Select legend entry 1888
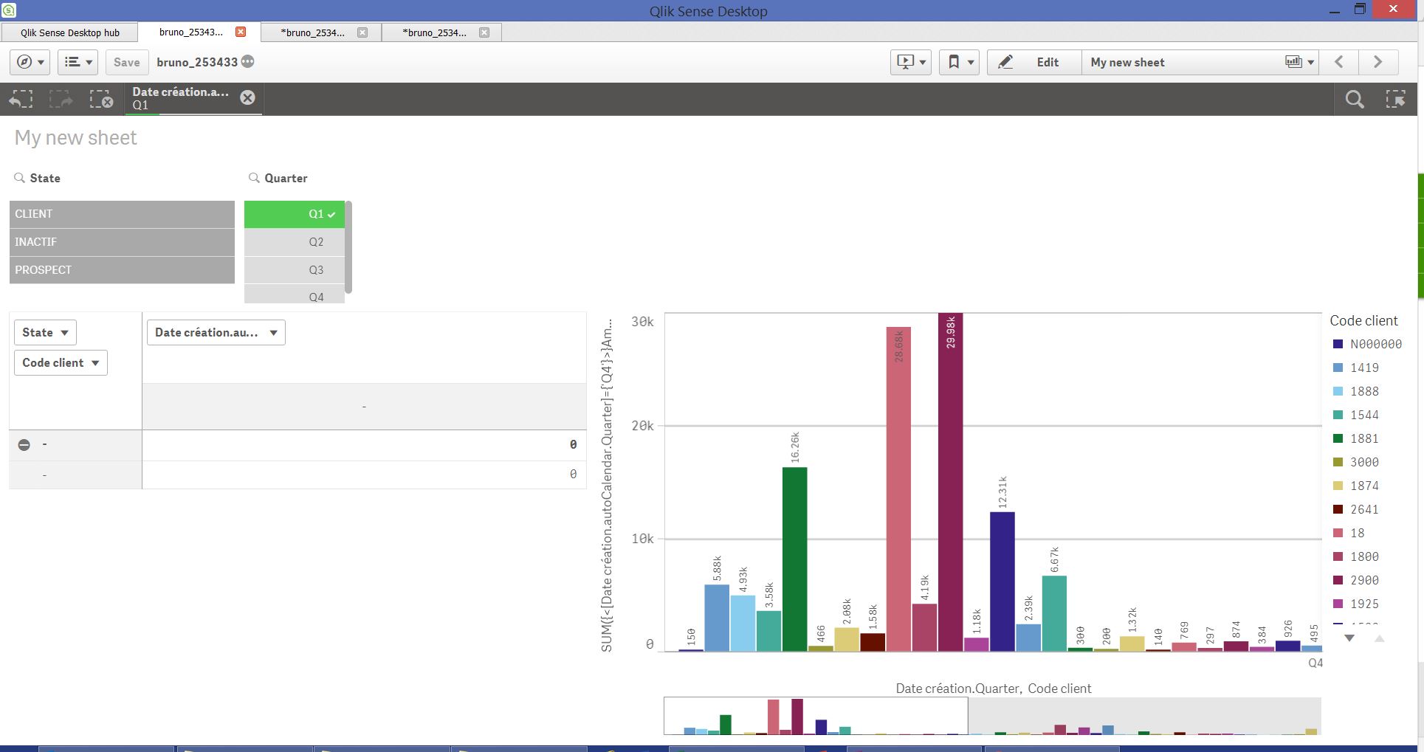Image resolution: width=1424 pixels, height=752 pixels. pos(1364,391)
